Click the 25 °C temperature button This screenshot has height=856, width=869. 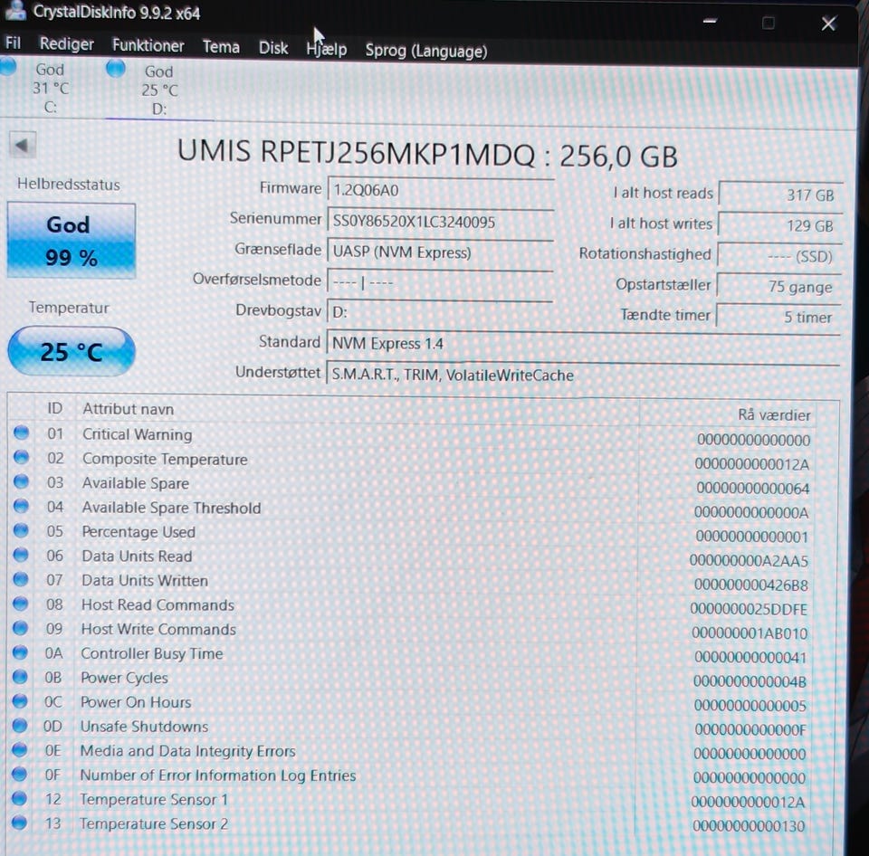point(71,352)
